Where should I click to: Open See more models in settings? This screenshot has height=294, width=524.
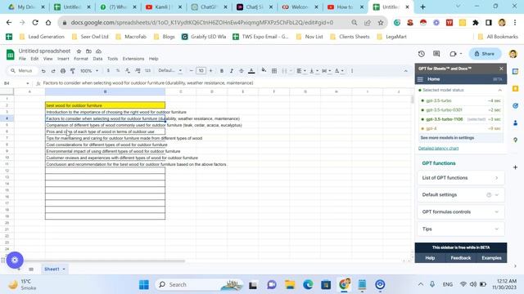(447, 138)
